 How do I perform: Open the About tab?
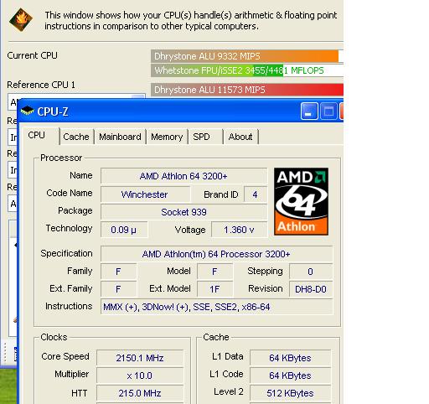coord(240,137)
